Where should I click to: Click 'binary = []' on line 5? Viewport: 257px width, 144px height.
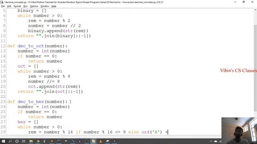coord(32,10)
